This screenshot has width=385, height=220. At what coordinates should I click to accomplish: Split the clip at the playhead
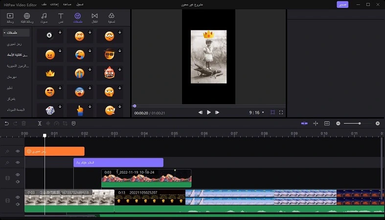click(40, 123)
